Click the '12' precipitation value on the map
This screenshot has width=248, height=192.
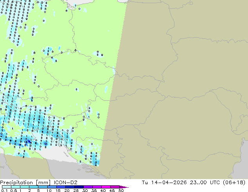click(x=26, y=142)
